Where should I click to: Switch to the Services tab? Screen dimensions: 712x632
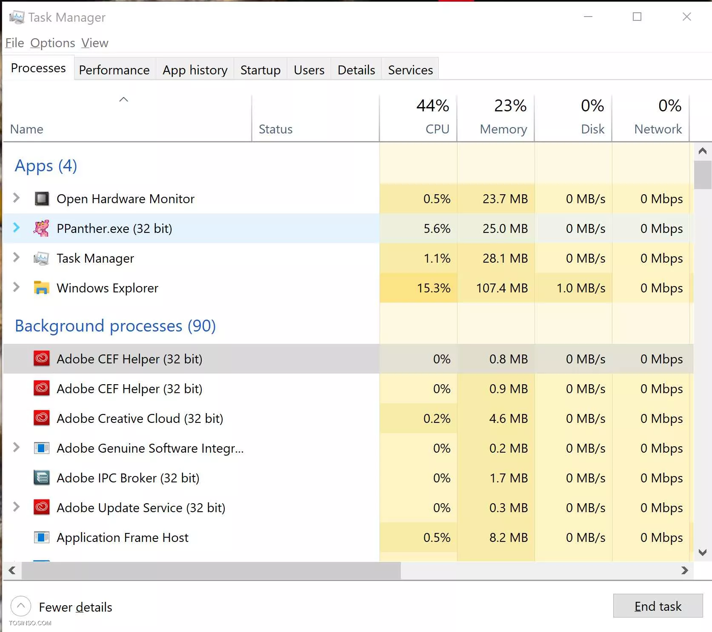410,70
